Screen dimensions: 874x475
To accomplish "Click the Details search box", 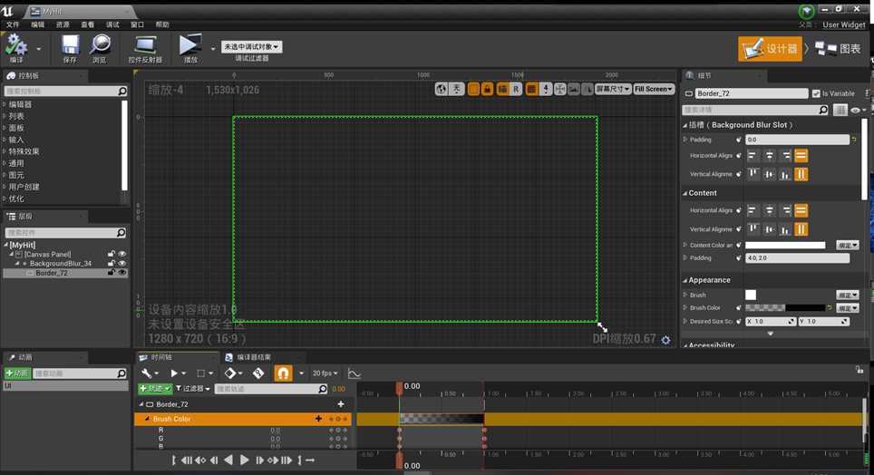I will click(x=756, y=110).
